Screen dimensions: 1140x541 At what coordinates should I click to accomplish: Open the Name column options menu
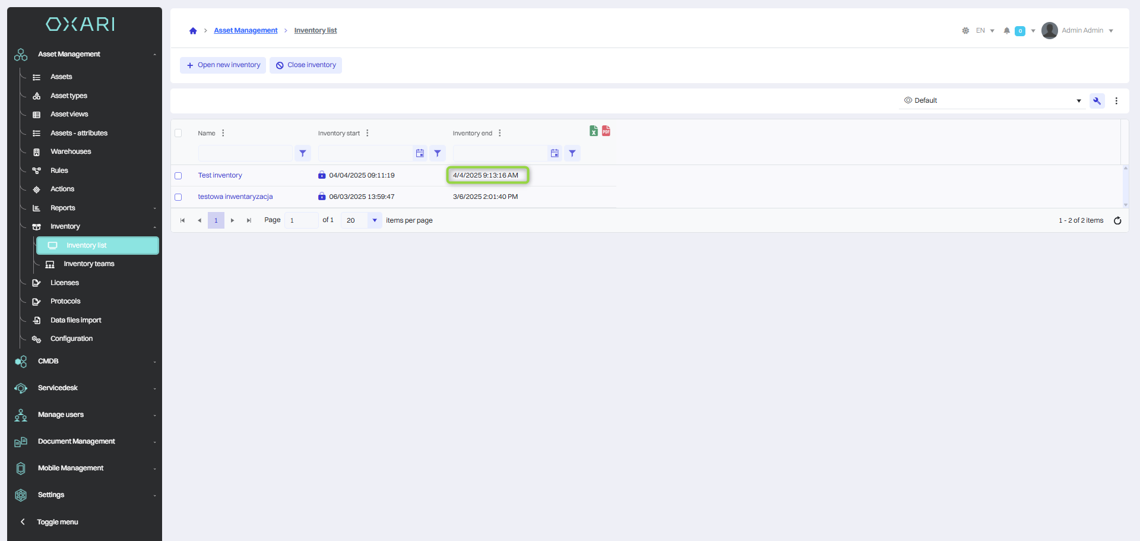click(223, 133)
